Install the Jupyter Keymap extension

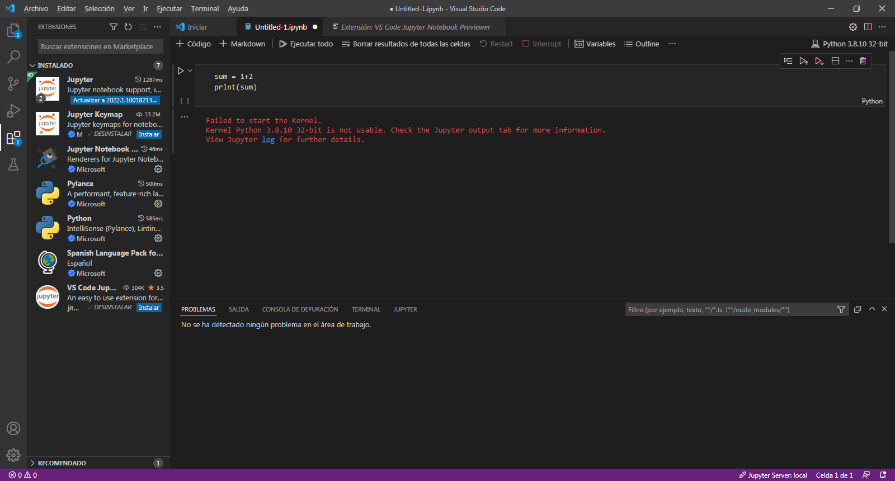pos(149,134)
